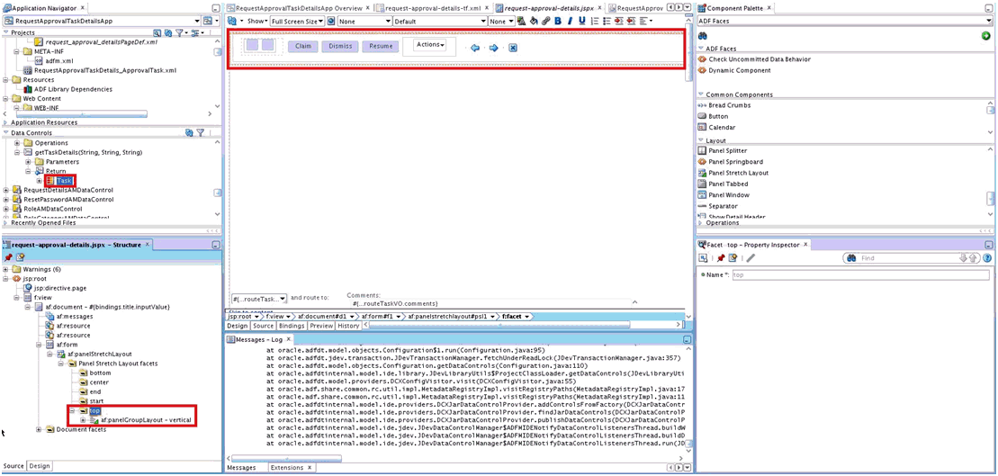
Task: Click the Calendar component in palette
Action: click(x=715, y=127)
